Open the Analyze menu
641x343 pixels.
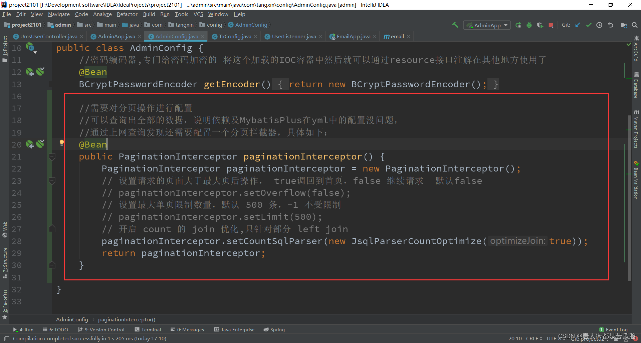[102, 14]
